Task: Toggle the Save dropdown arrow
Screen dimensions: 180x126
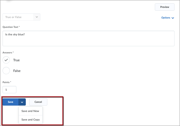Action: pos(22,102)
